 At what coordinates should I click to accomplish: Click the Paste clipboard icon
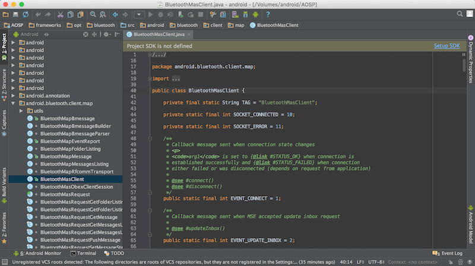click(80, 14)
